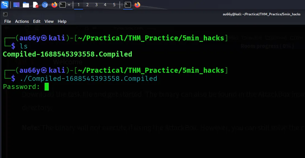
Task: Switch to workspace 3
Action: tap(96, 5)
